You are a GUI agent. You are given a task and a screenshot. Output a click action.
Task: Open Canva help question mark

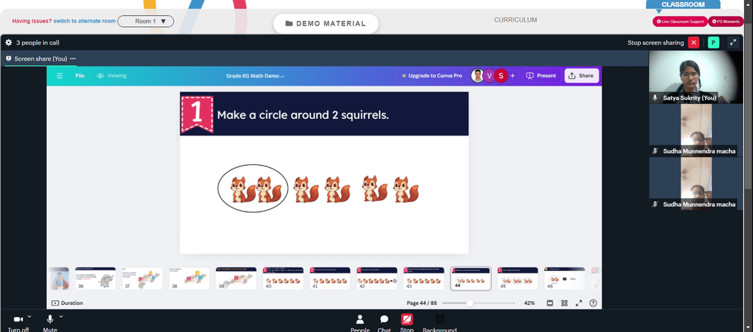point(593,303)
